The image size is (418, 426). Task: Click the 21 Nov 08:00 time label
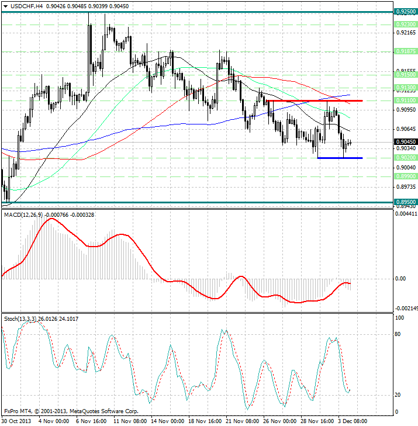pos(243,421)
